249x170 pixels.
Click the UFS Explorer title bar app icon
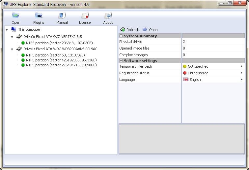(x=5, y=4)
